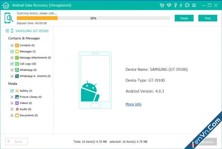Uncheck the Gallery checkbox

click(12, 91)
